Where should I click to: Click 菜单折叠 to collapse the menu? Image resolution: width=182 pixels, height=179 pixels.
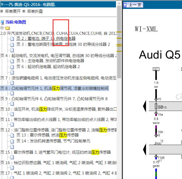pyautogui.click(x=35, y=11)
